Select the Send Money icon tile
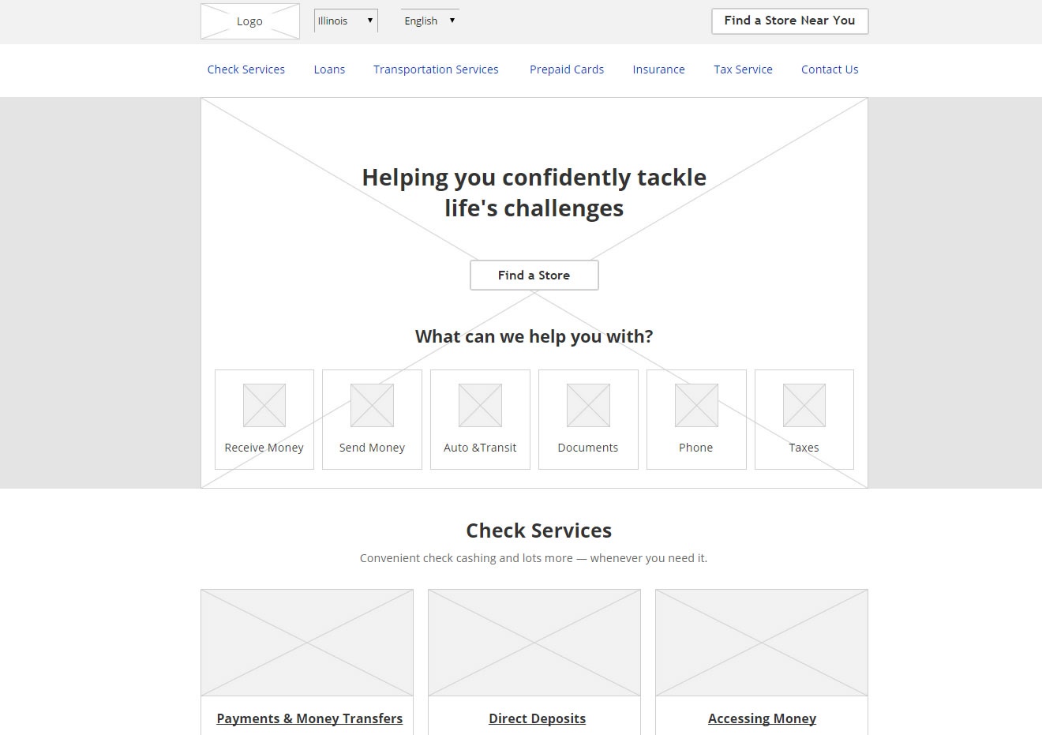This screenshot has height=735, width=1042. 372,419
